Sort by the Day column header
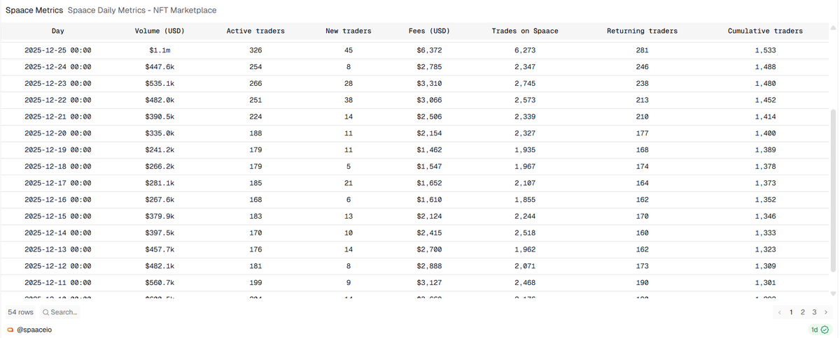 click(57, 31)
